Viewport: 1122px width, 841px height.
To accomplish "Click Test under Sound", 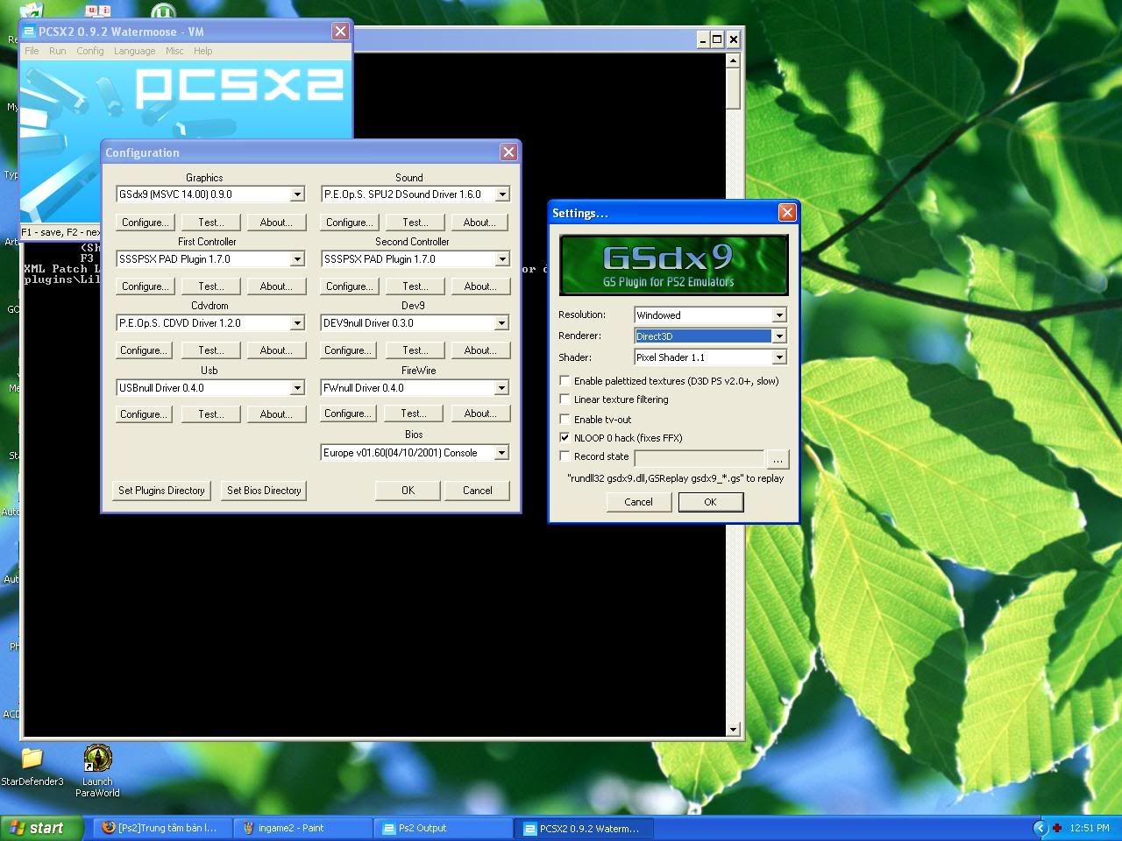I will point(415,223).
